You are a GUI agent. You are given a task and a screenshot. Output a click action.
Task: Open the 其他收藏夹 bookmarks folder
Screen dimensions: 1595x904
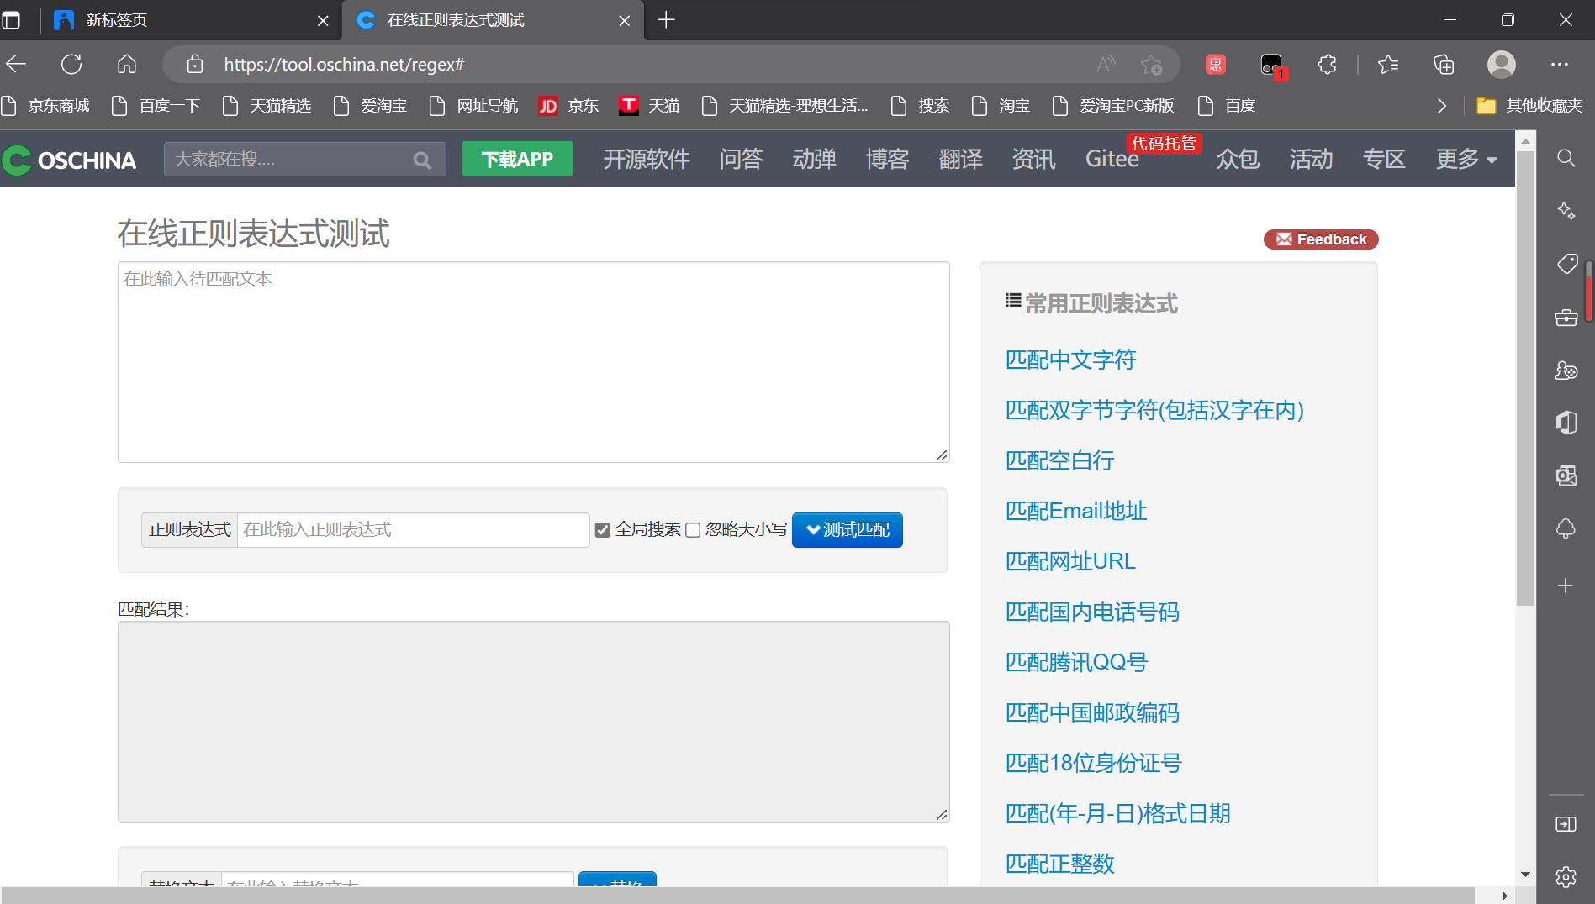[1529, 106]
